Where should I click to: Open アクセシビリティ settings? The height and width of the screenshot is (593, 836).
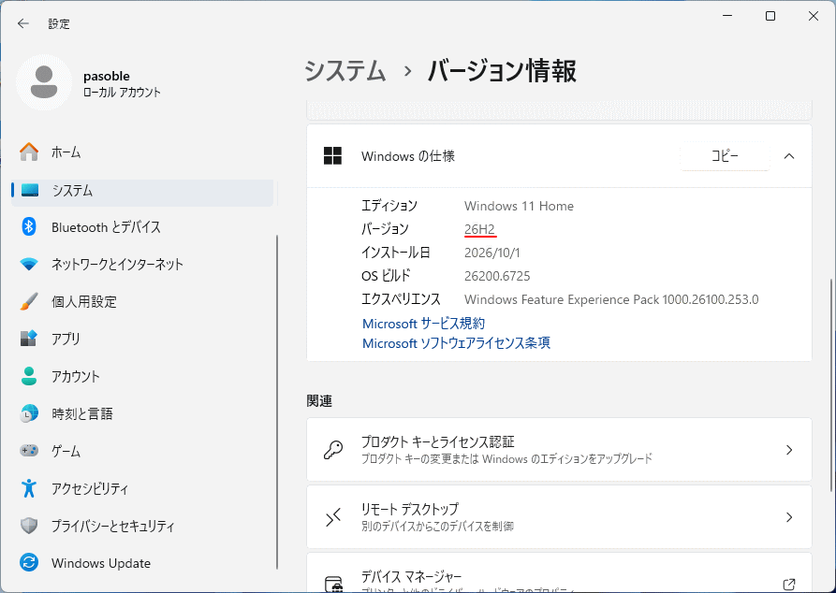tap(142, 488)
